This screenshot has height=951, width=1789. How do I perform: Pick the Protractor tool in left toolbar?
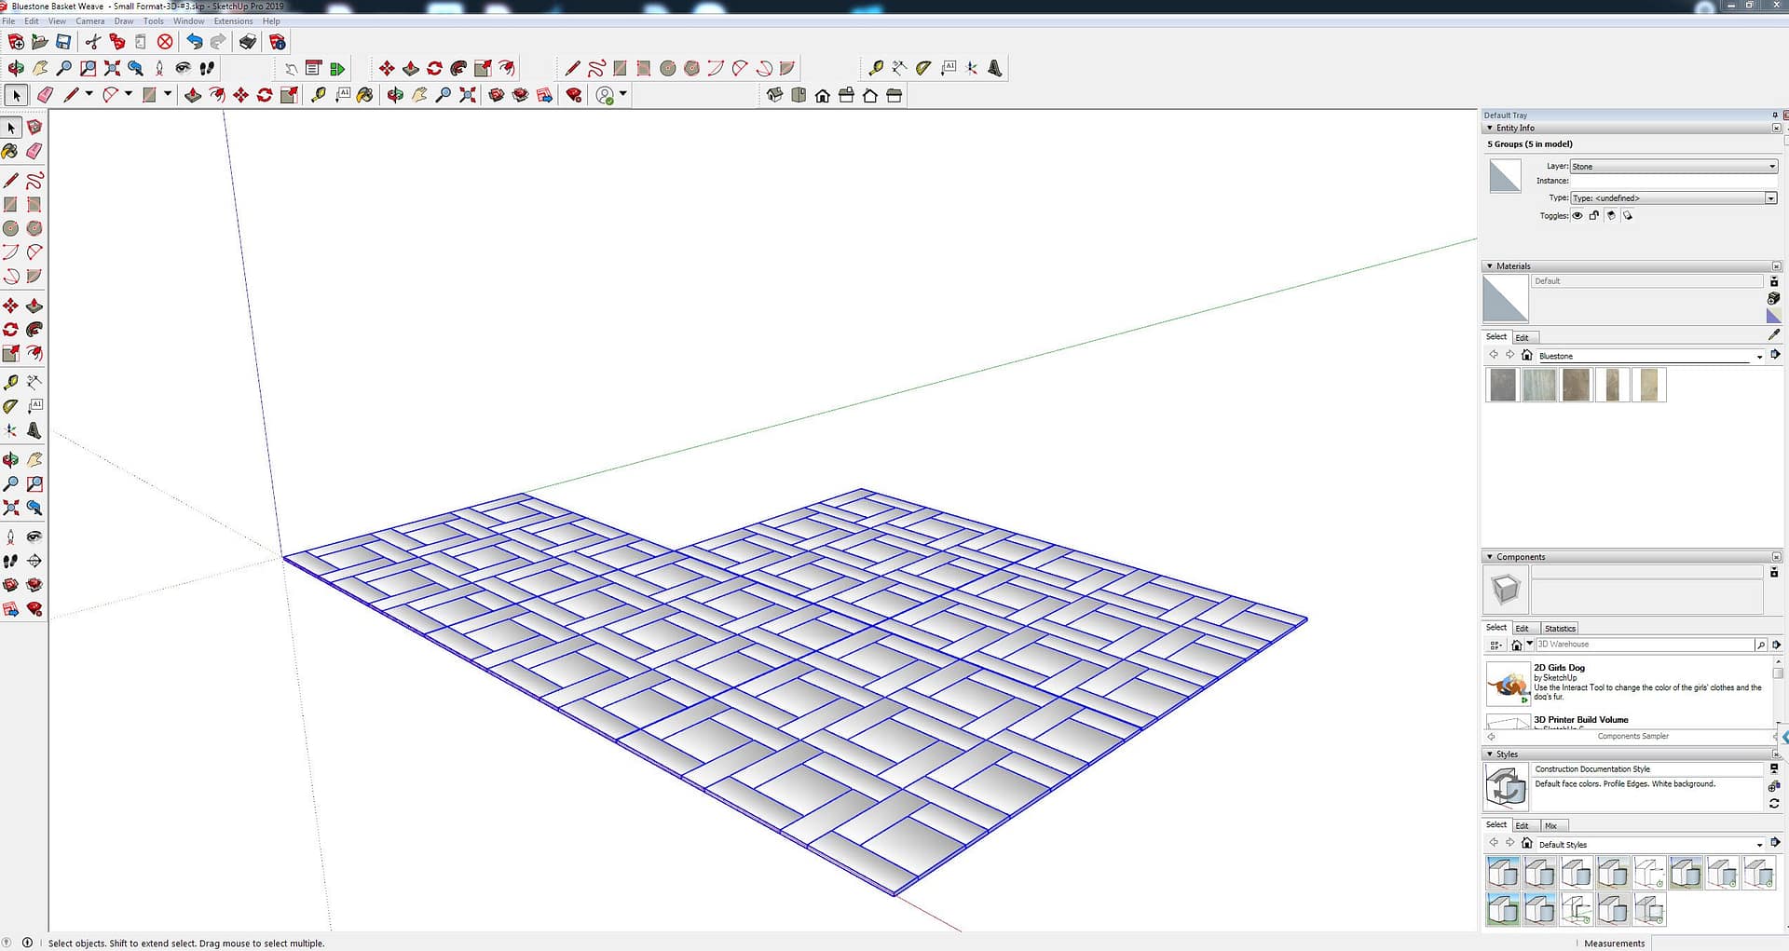10,406
